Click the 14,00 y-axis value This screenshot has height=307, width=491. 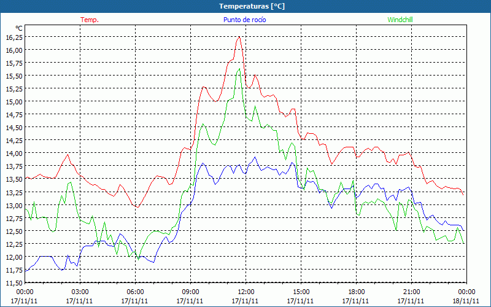14,153
